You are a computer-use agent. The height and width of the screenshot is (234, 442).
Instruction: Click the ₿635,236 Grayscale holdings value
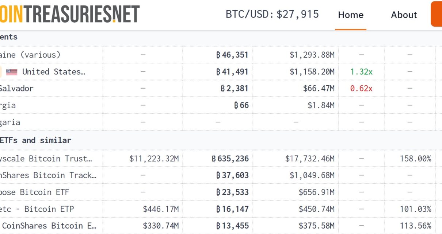230,159
